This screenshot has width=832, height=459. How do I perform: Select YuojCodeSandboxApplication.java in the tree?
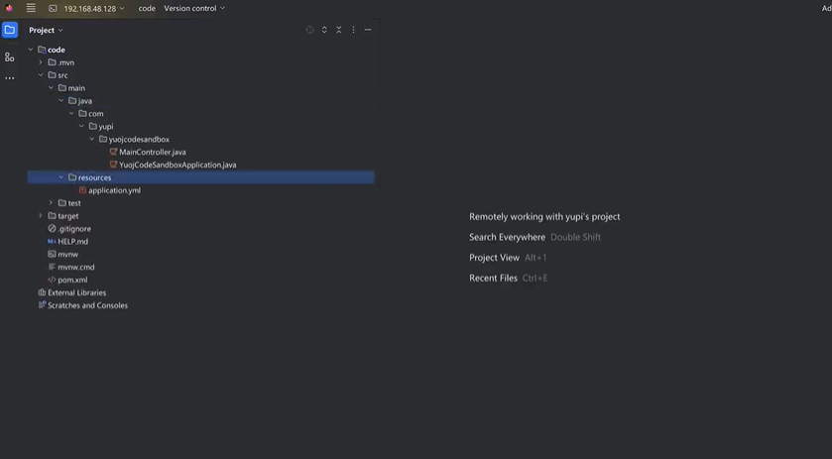(x=178, y=165)
